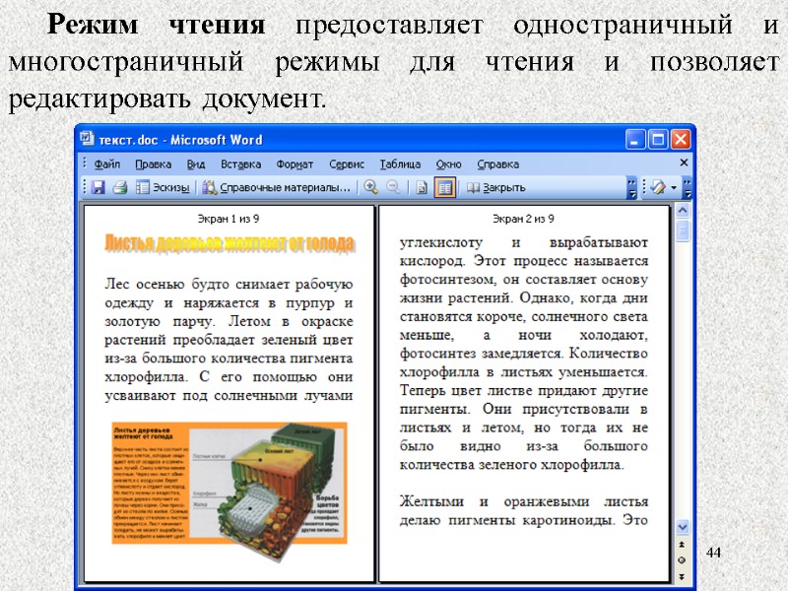Toggle the Эскизы thumbnails pane
The width and height of the screenshot is (788, 591).
pyautogui.click(x=163, y=187)
